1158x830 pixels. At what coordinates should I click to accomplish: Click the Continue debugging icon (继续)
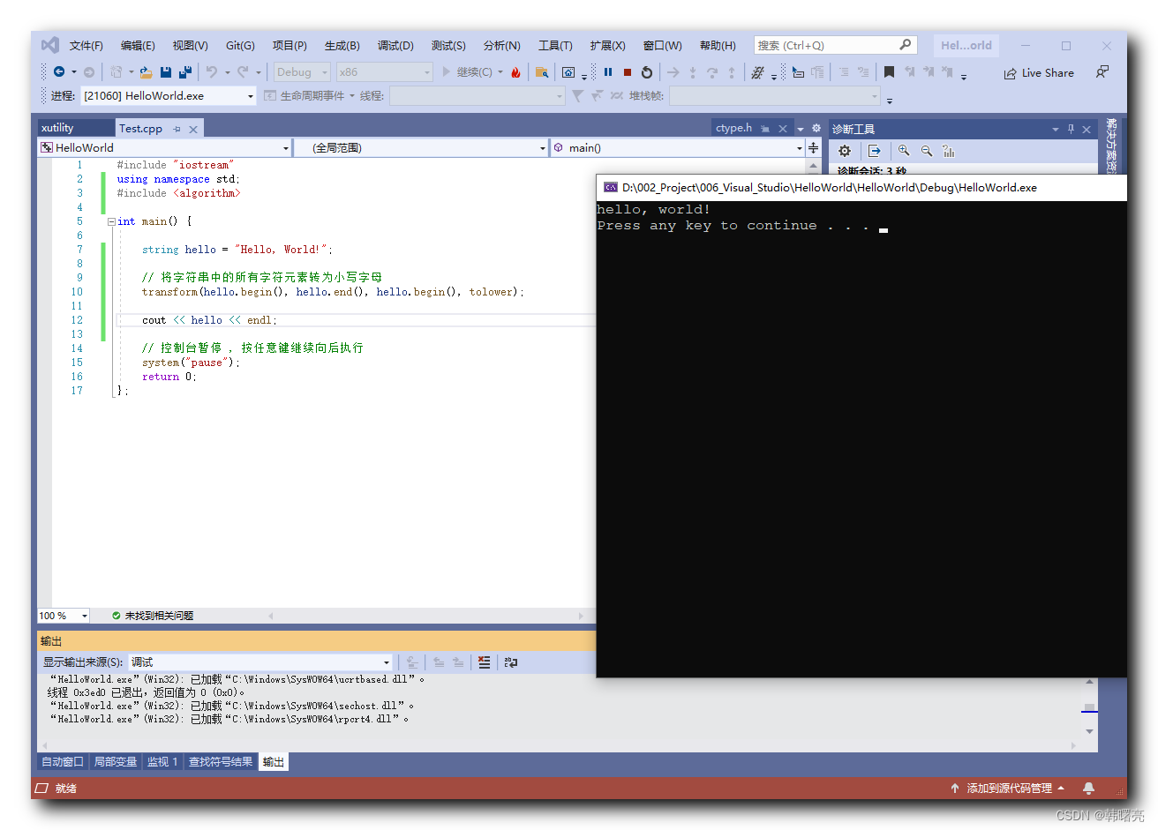point(447,72)
